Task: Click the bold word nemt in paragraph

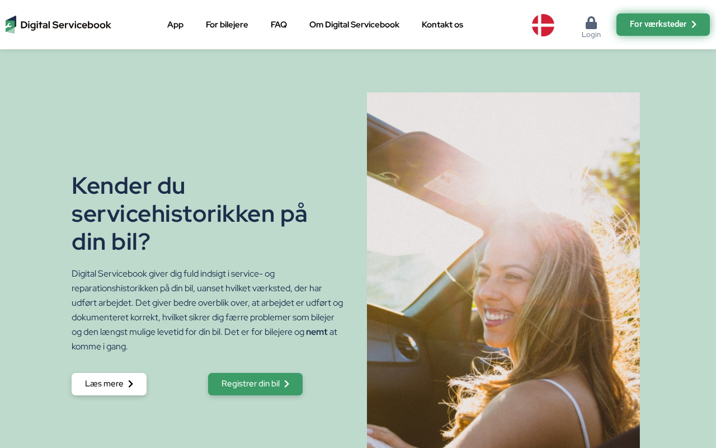Action: (317, 332)
